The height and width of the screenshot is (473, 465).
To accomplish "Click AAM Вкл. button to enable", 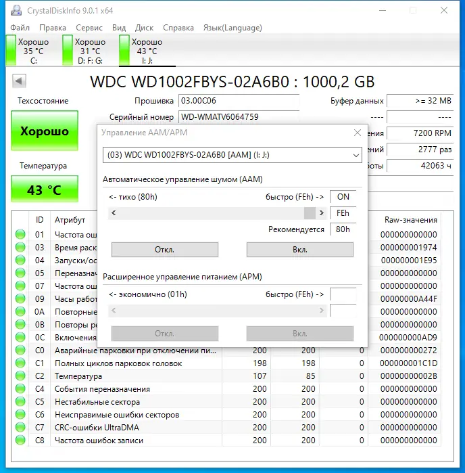I will 300,250.
